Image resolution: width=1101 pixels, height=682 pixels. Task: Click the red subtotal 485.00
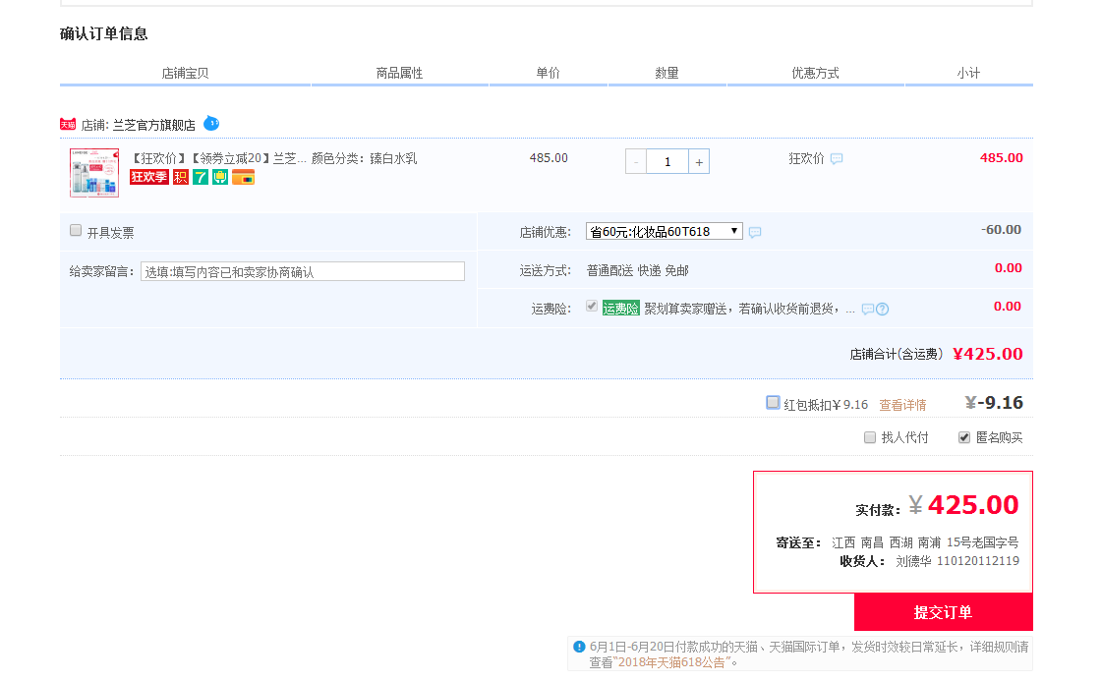(x=1002, y=158)
